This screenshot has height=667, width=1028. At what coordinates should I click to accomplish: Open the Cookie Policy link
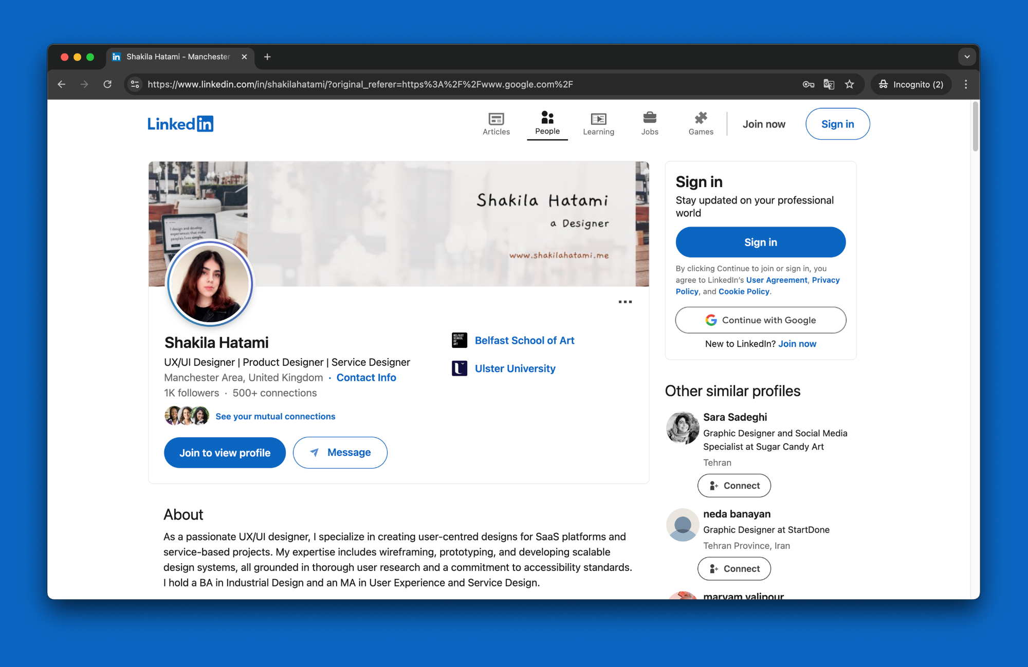click(x=744, y=291)
